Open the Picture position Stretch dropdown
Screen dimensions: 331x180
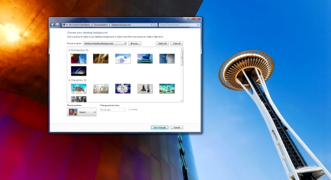[82, 112]
